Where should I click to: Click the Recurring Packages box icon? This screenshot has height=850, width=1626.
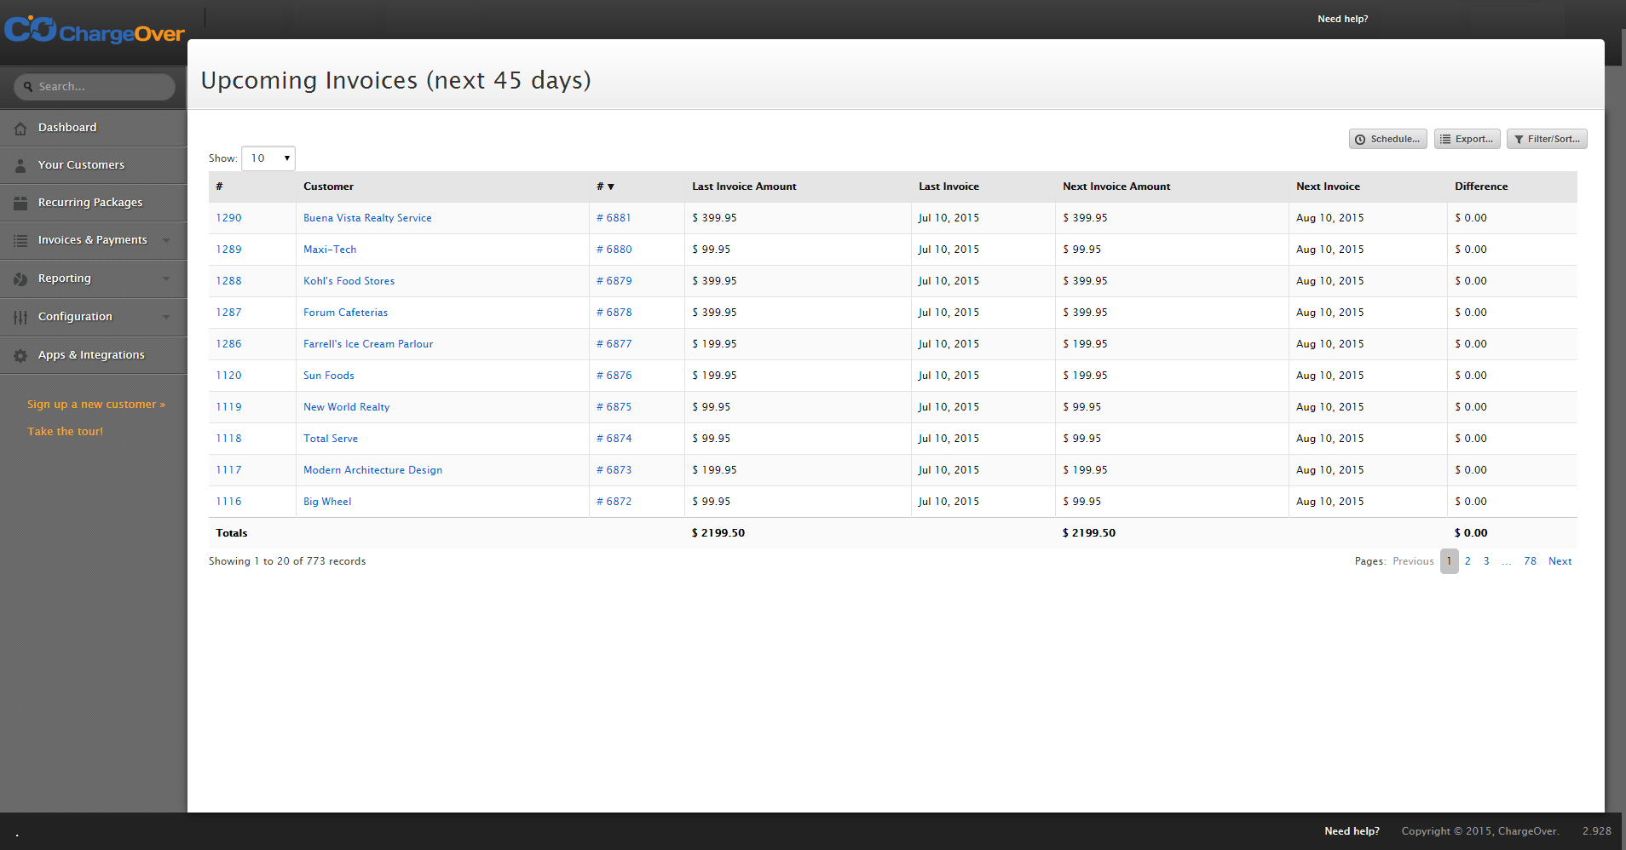click(x=20, y=203)
